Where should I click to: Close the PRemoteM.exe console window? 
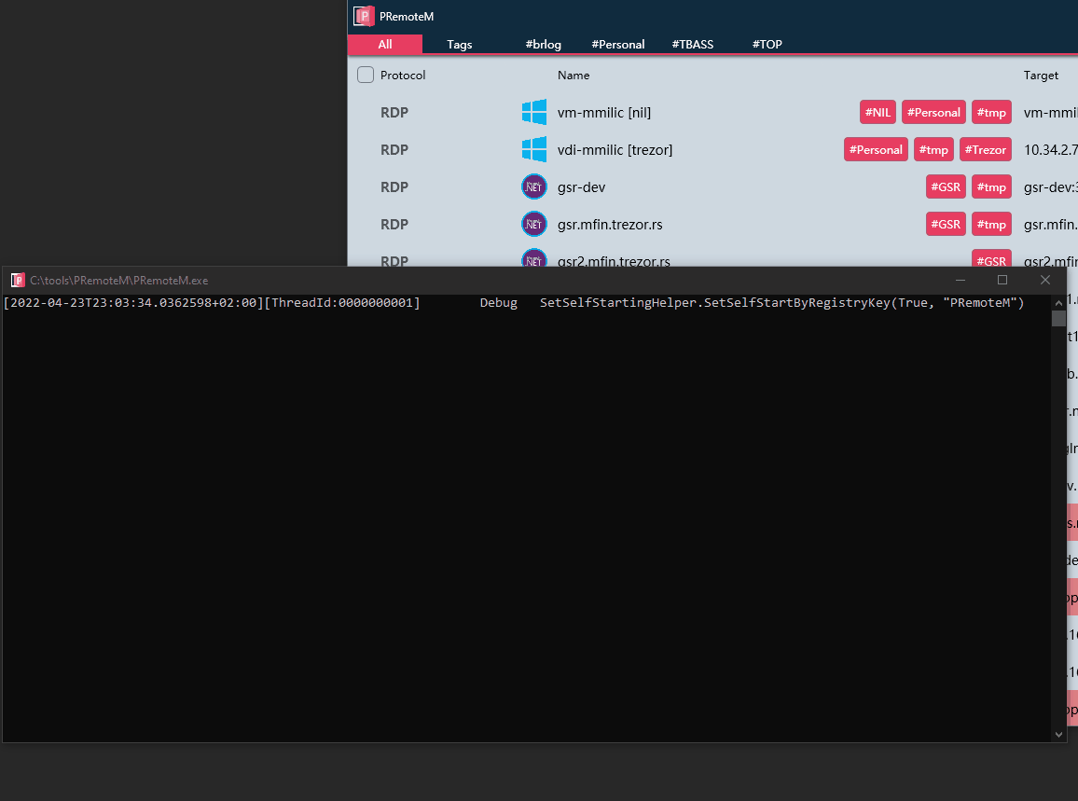tap(1045, 280)
